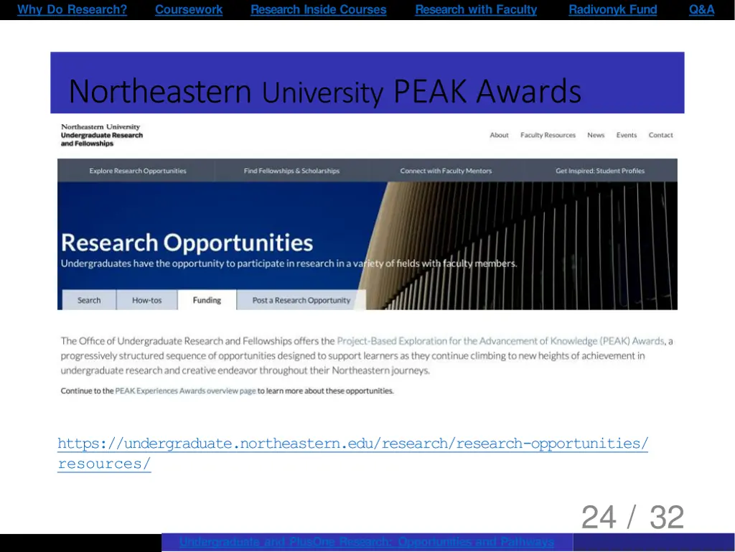
Task: Select Explore Research Opportunities nav item
Action: [x=138, y=171]
